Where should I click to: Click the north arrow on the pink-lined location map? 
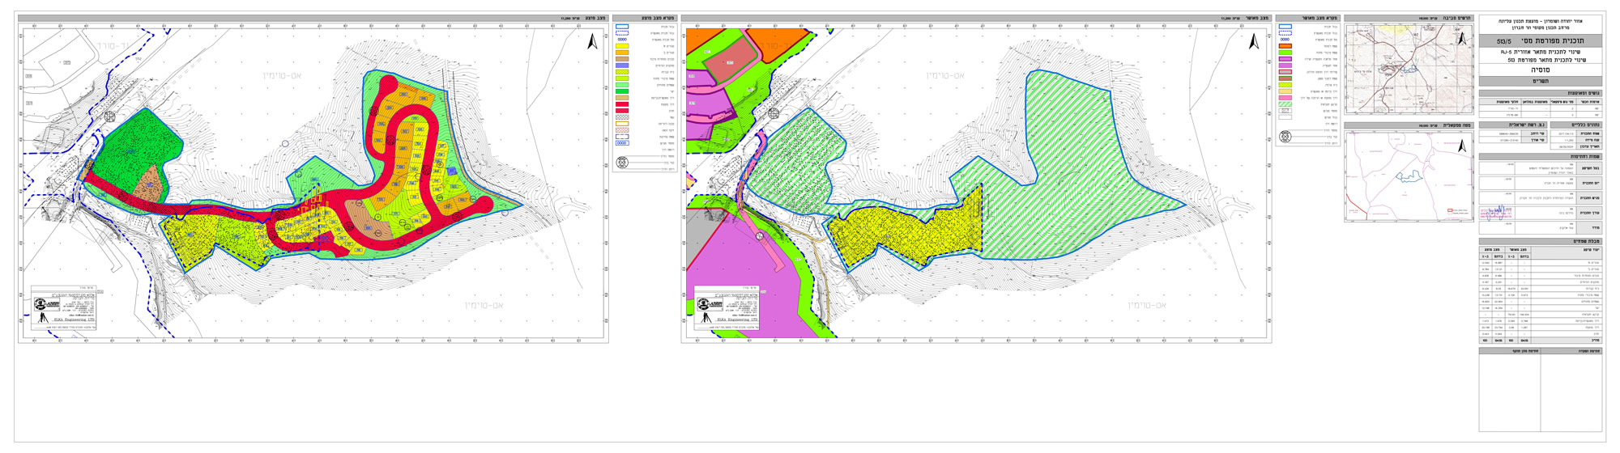pos(1462,146)
